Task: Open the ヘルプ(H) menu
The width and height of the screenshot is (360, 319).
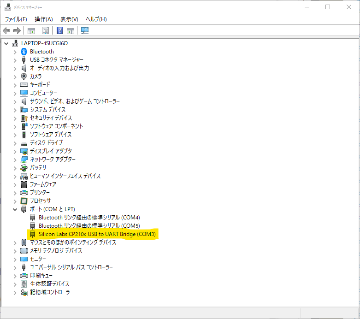Action: pyautogui.click(x=96, y=19)
